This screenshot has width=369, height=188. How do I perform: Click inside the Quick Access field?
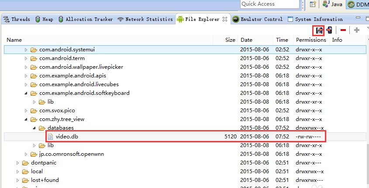pos(270,4)
